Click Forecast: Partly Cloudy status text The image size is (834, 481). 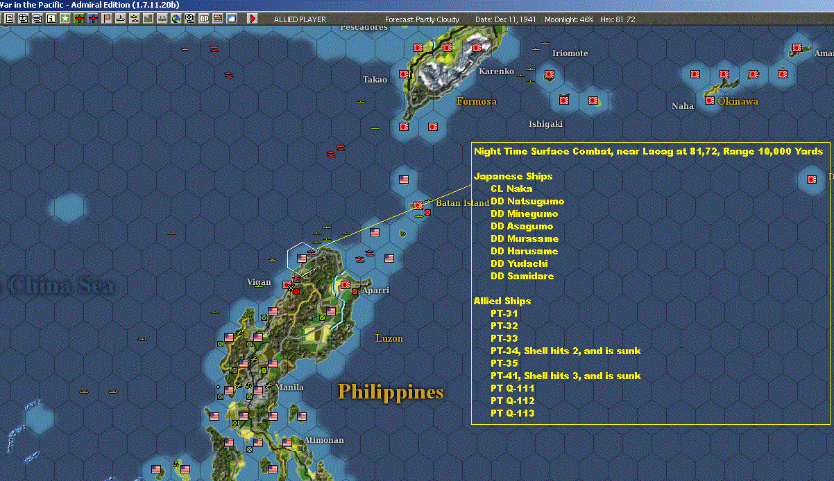tap(422, 19)
